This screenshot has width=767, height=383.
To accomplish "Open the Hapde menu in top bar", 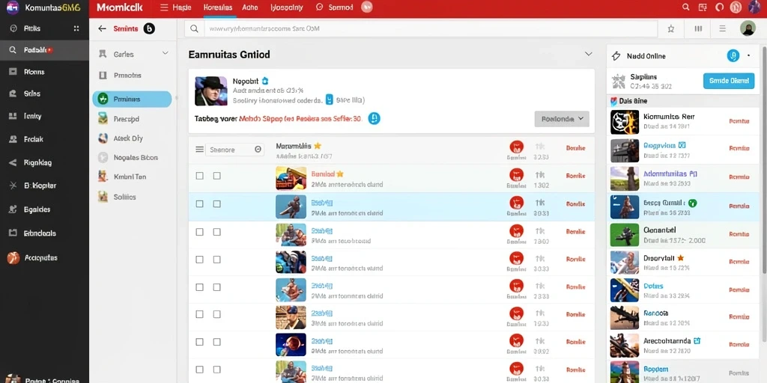I will point(175,7).
